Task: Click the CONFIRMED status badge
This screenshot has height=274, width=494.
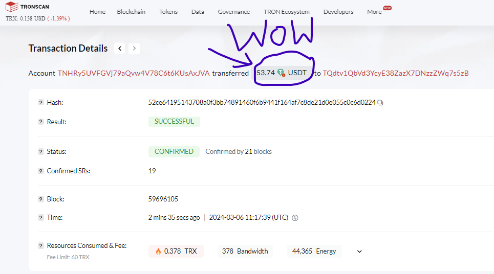Action: (174, 152)
